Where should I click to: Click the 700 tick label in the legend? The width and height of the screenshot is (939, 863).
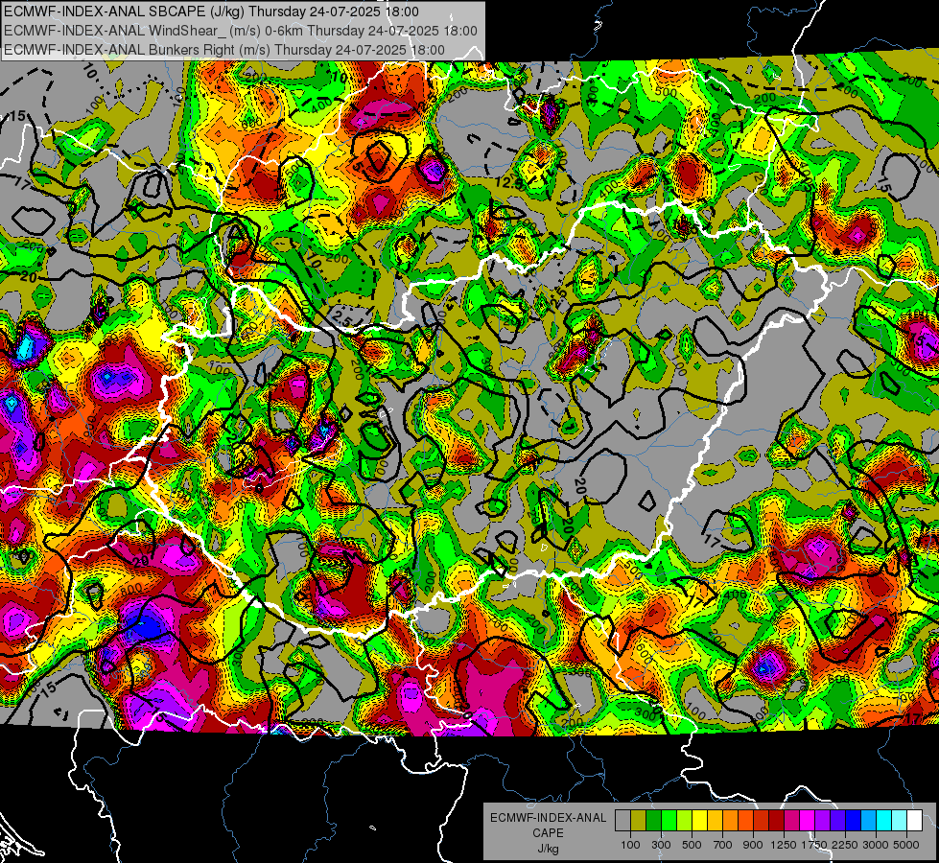pyautogui.click(x=723, y=845)
